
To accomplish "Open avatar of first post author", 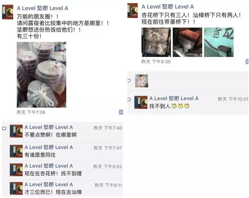I will [x=8, y=12].
